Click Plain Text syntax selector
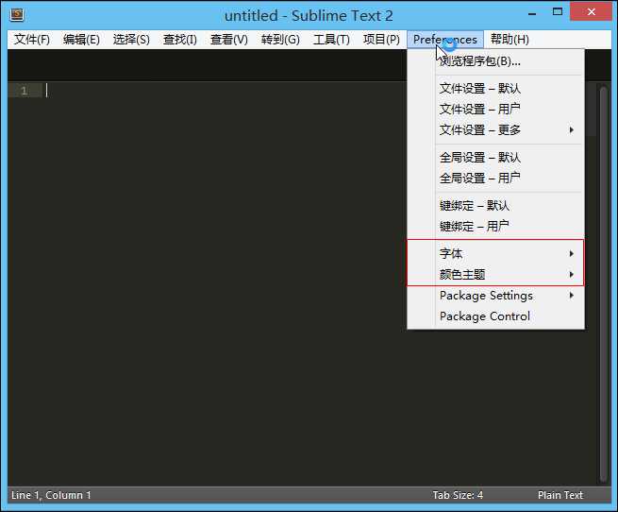The width and height of the screenshot is (618, 512). pyautogui.click(x=560, y=495)
